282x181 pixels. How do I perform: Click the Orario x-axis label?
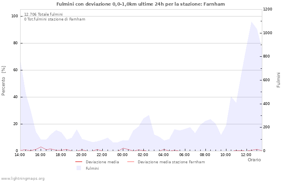[254, 160]
